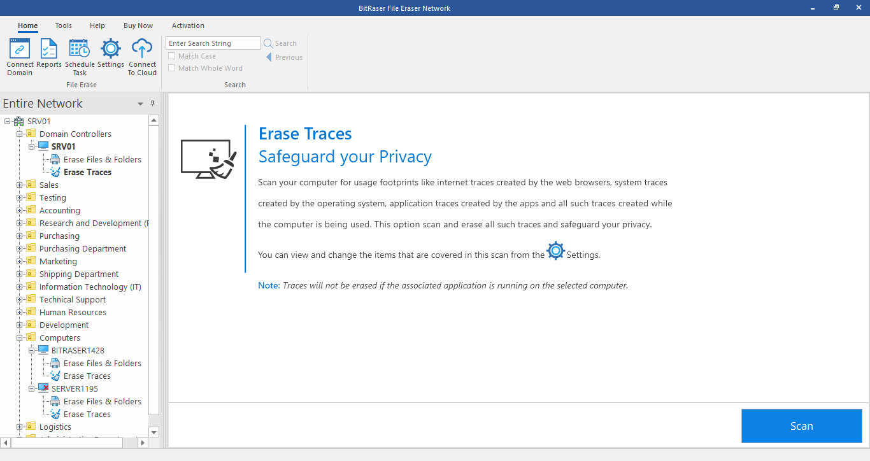
Task: Click the scroll down arrow of tree
Action: [x=153, y=432]
